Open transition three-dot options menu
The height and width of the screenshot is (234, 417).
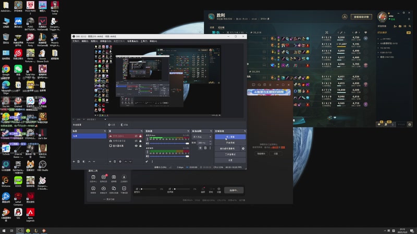pos(210,148)
